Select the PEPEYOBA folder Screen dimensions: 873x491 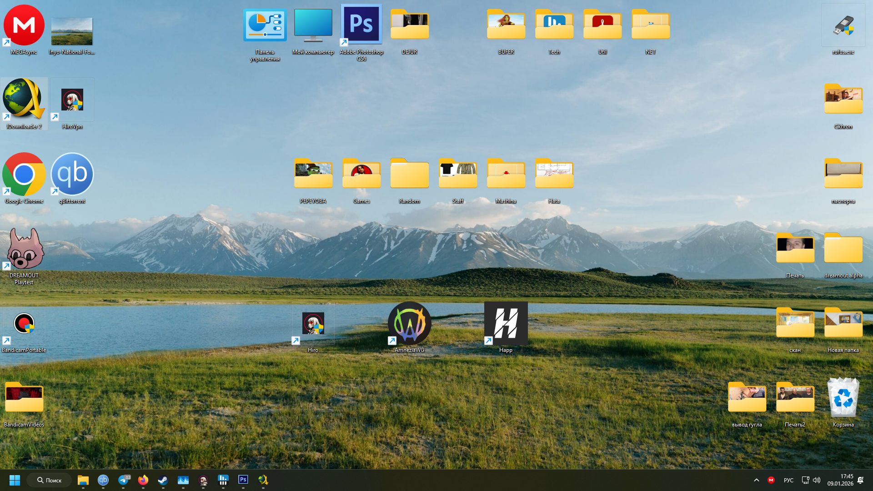pos(313,175)
